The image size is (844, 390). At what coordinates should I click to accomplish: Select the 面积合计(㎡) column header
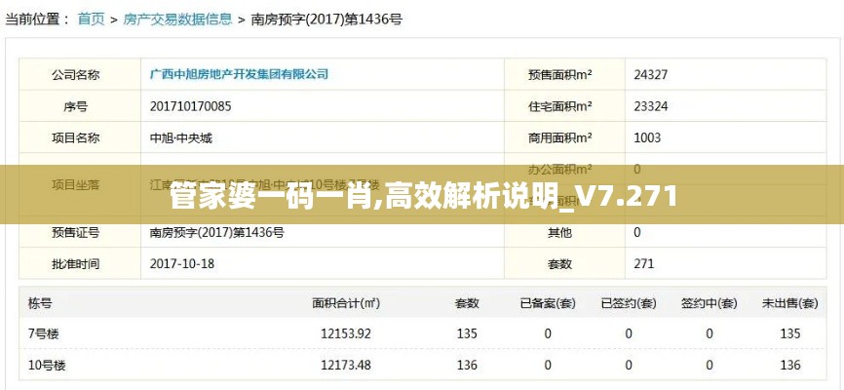[x=346, y=303]
